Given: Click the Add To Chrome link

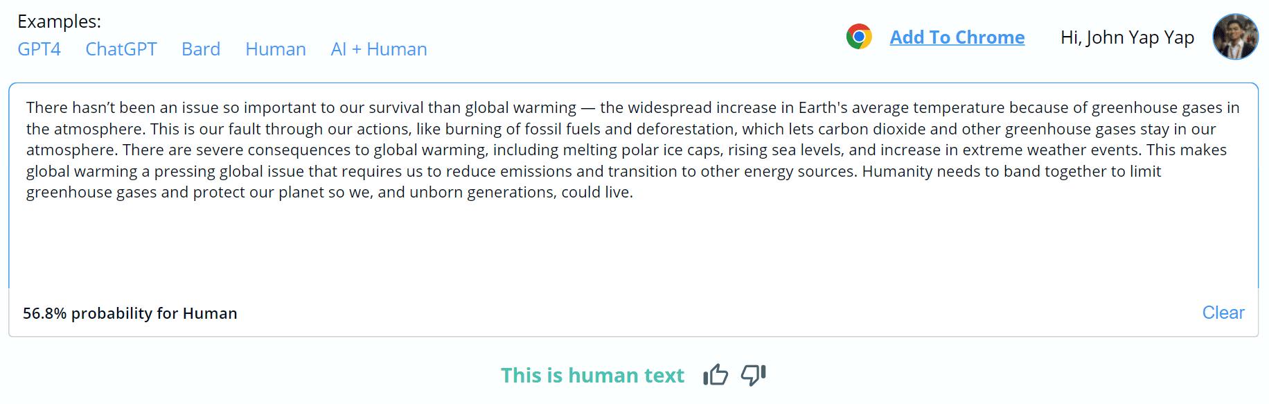Looking at the screenshot, I should (957, 37).
